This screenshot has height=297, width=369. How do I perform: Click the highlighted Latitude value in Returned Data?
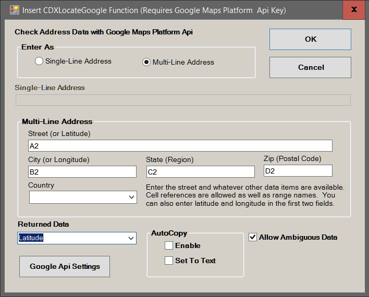pos(31,238)
